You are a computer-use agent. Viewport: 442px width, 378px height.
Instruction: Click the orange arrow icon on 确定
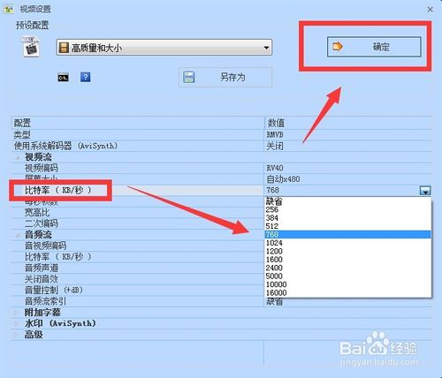coord(338,47)
